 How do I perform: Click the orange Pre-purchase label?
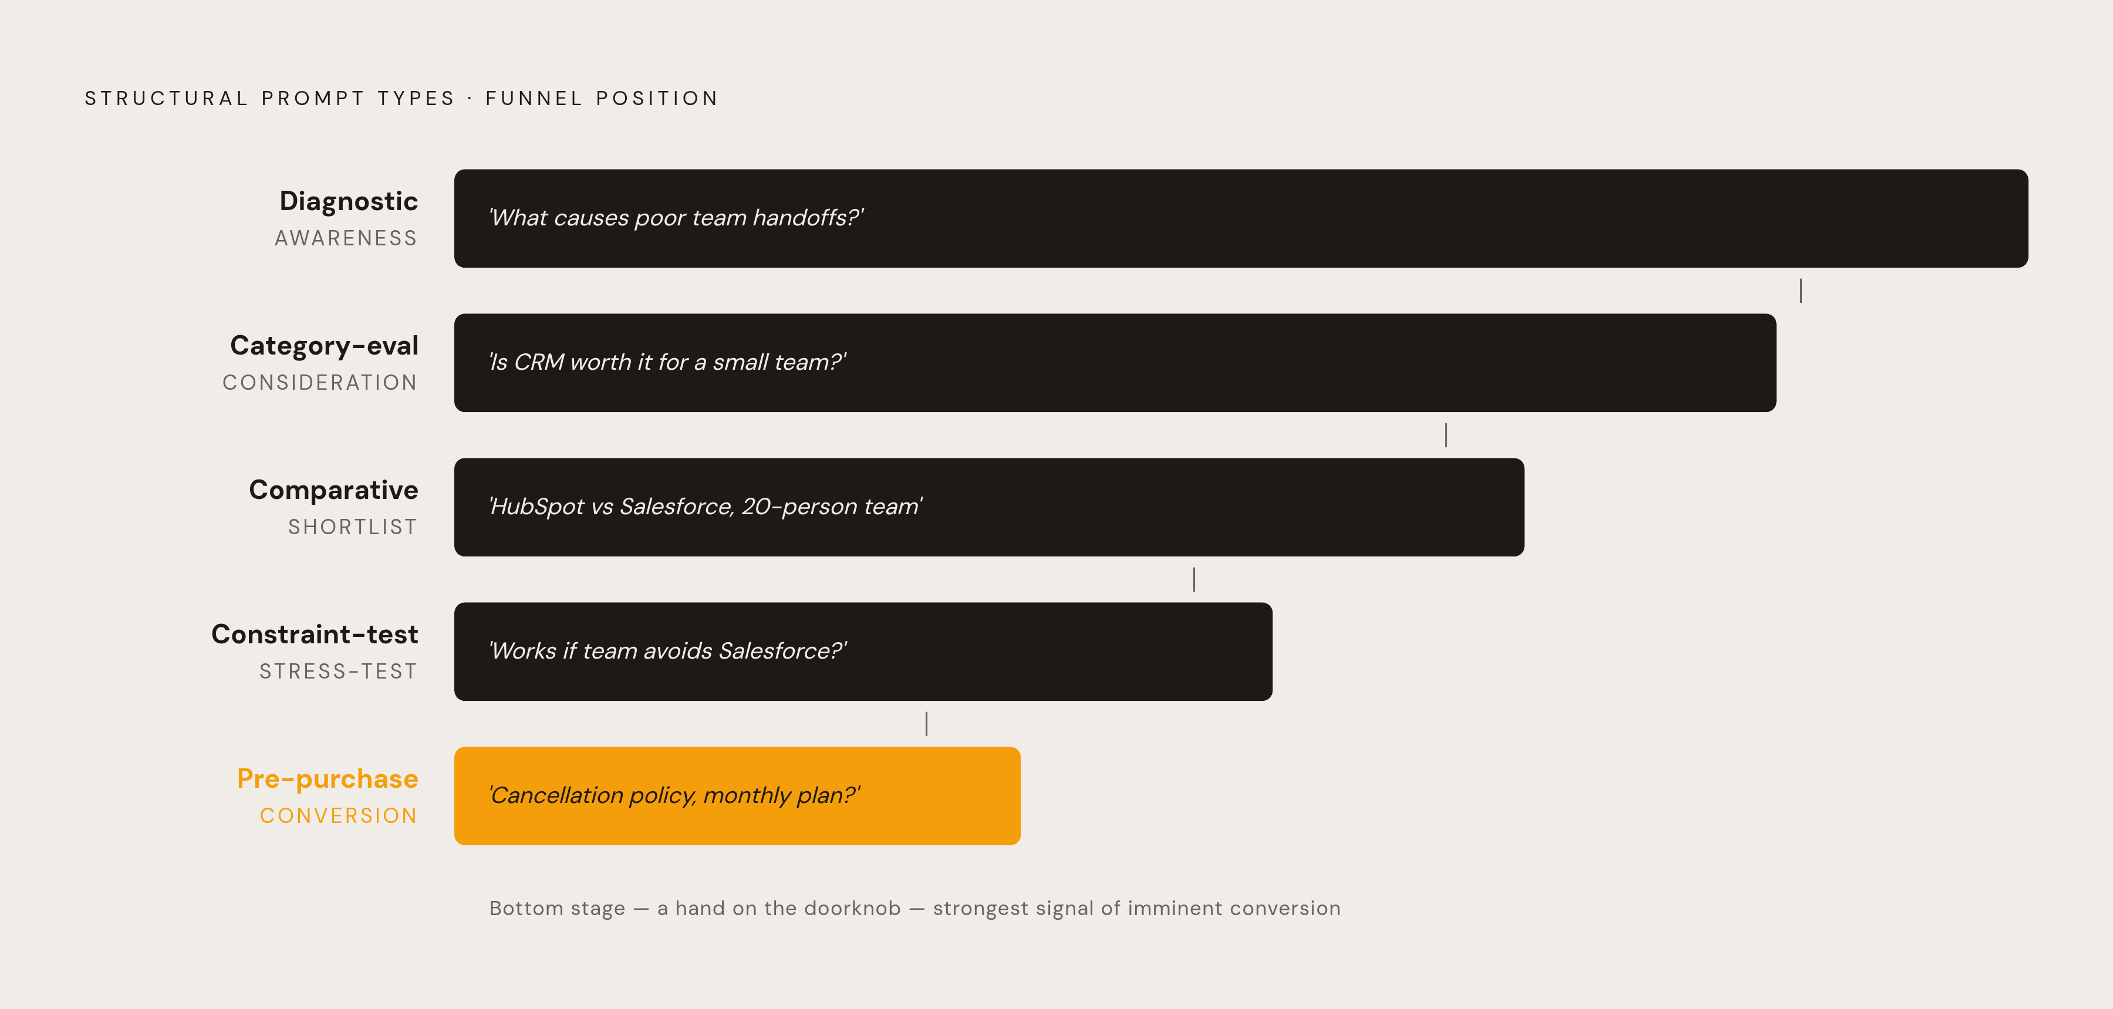click(x=328, y=778)
